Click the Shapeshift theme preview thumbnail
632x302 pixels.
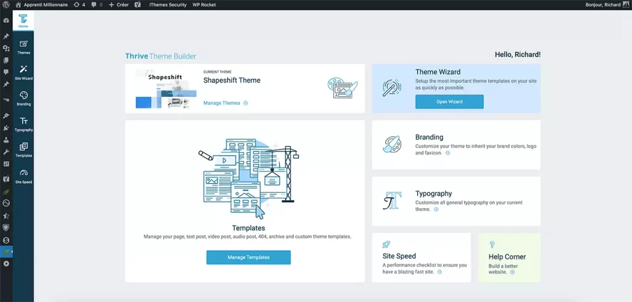pos(166,89)
